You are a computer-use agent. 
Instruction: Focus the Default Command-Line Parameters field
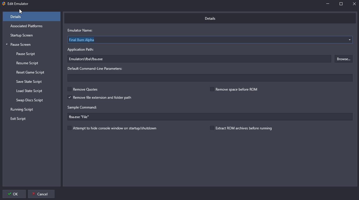point(210,78)
